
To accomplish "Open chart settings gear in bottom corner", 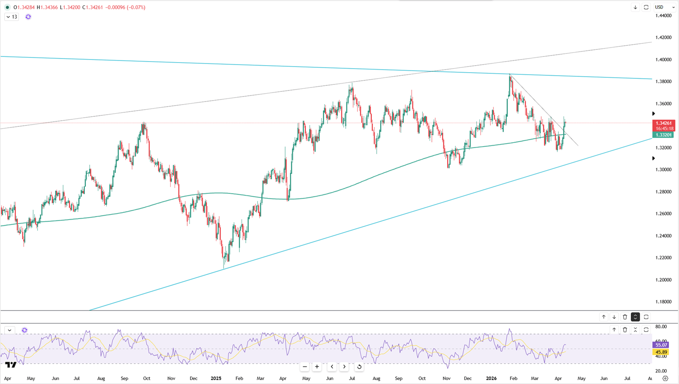I will pyautogui.click(x=665, y=378).
